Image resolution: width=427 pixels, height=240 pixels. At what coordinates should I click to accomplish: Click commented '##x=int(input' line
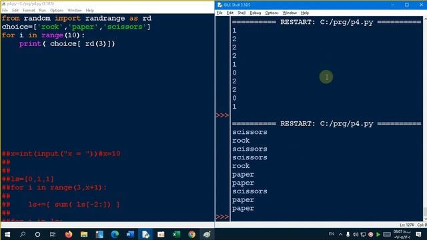[61, 153]
